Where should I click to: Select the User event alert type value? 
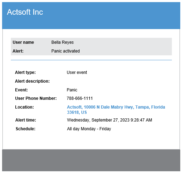pyautogui.click(x=77, y=72)
